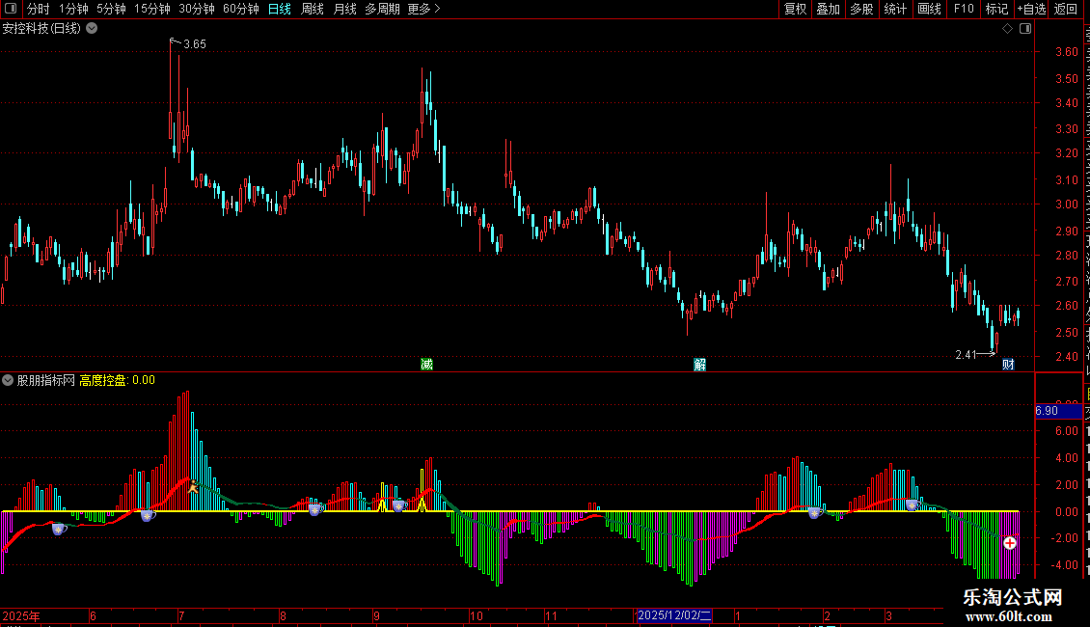Switch to 周线 weekly chart
The image size is (1090, 627).
tap(313, 9)
